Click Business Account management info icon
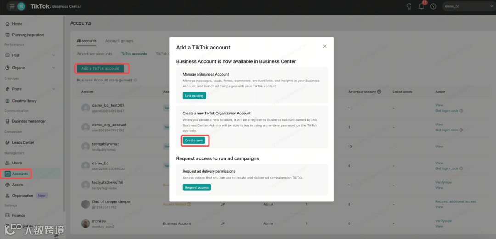Image resolution: width=496 pixels, height=239 pixels. [x=135, y=81]
